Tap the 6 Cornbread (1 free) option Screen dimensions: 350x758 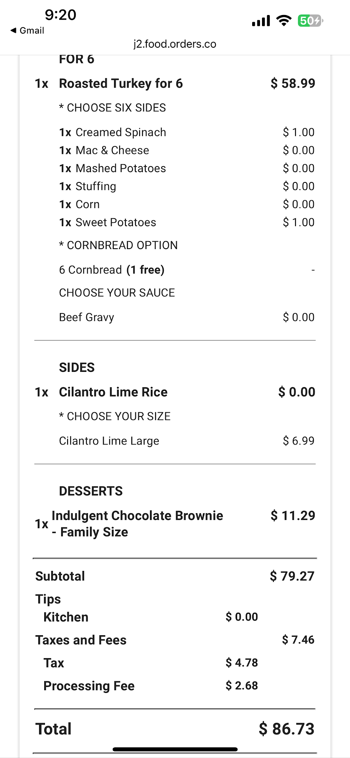(112, 270)
